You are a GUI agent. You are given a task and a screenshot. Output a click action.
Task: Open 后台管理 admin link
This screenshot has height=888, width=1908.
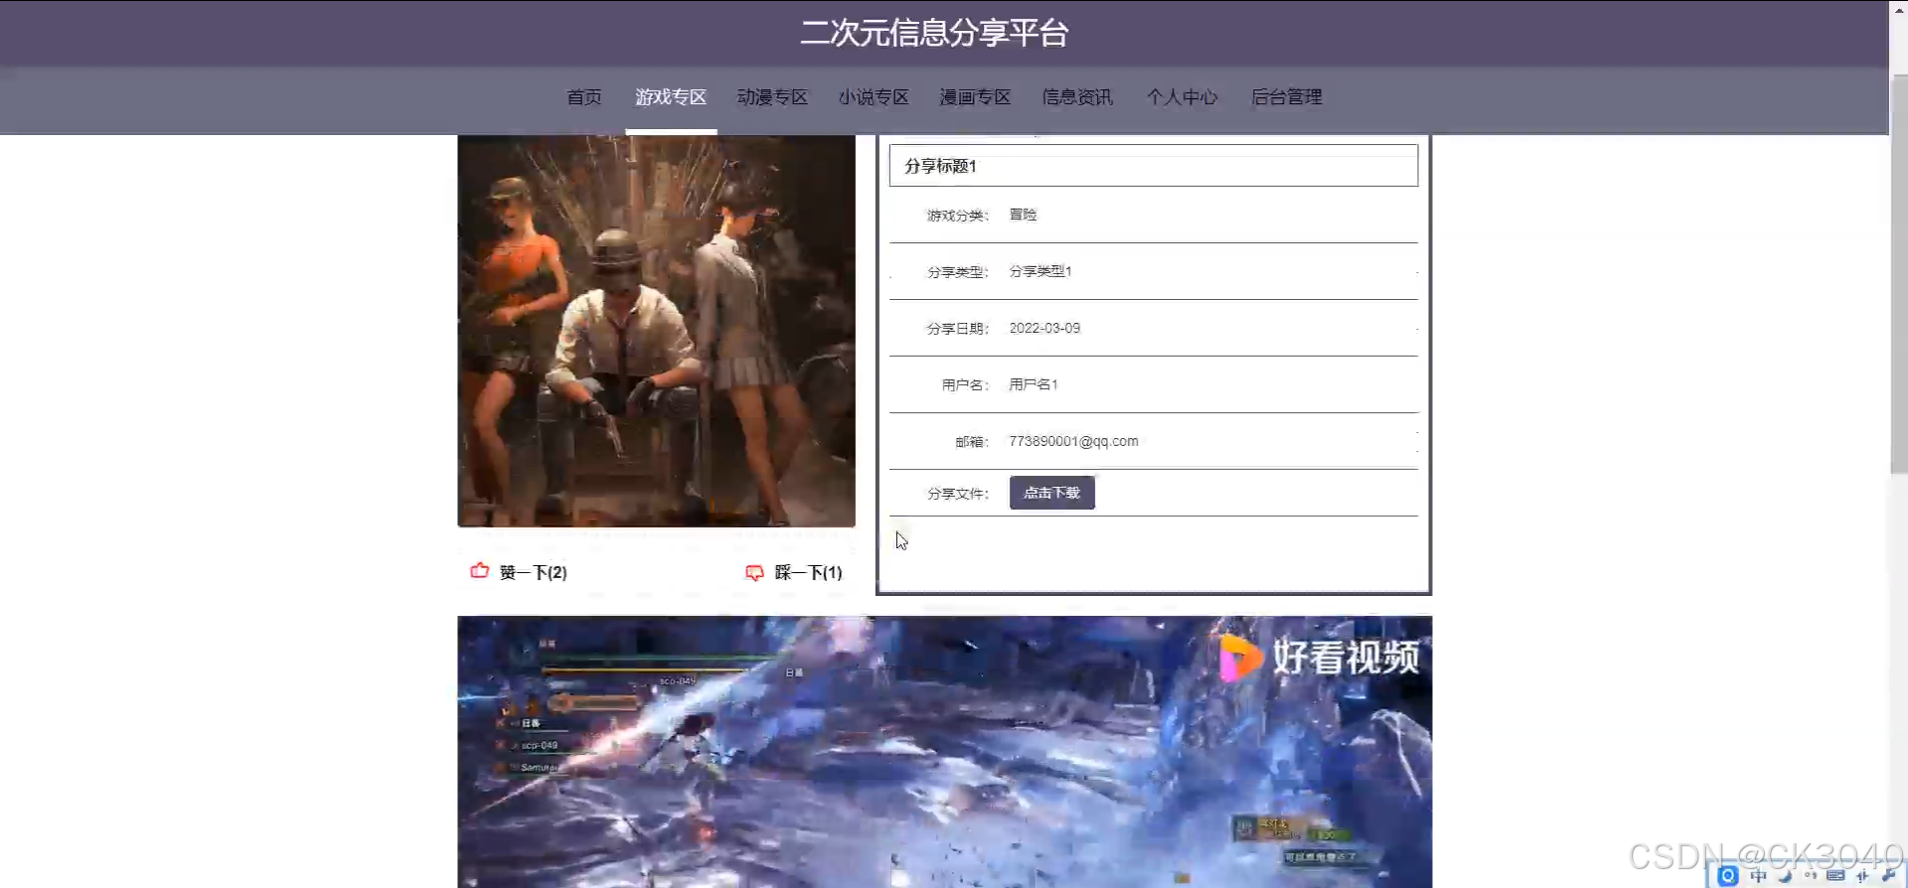(1286, 97)
